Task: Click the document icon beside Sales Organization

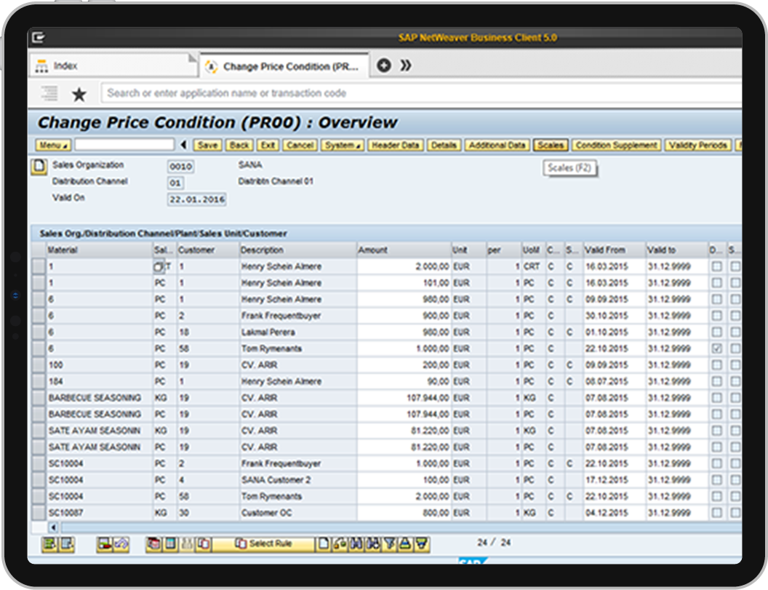Action: [39, 167]
